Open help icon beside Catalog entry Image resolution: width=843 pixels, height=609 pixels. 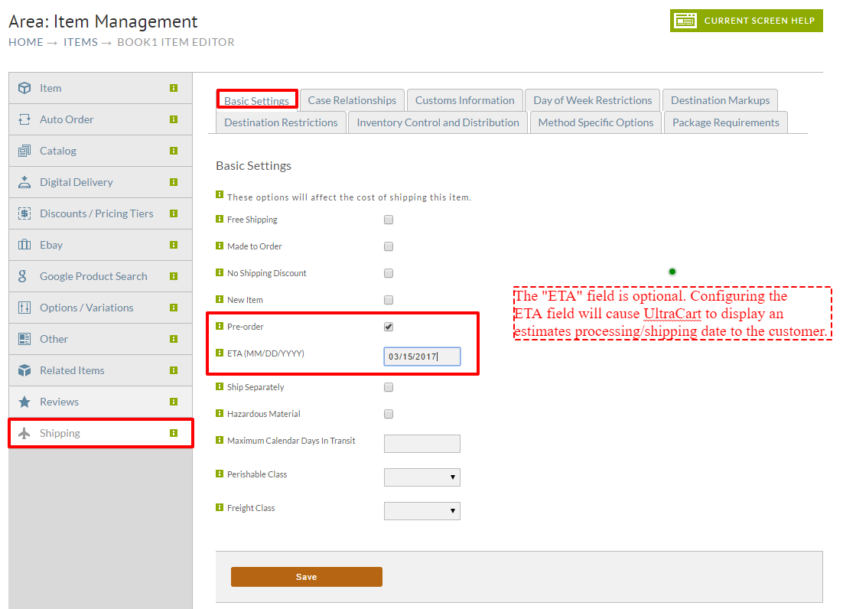(174, 151)
